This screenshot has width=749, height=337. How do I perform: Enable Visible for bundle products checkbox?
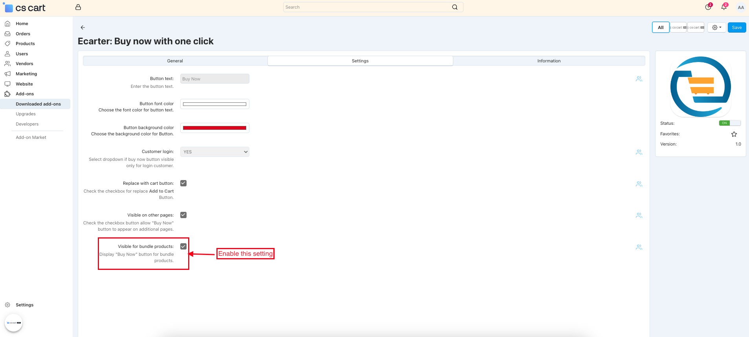pyautogui.click(x=183, y=246)
